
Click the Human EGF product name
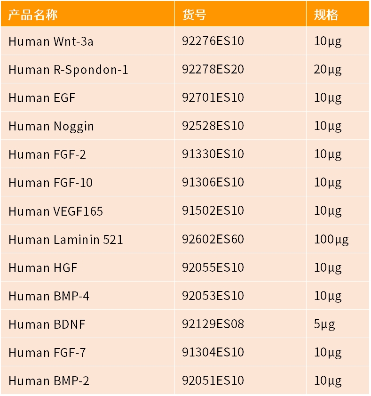point(42,98)
